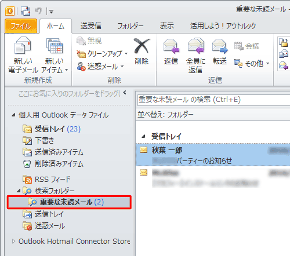Click the 会議 reply button
The image size is (290, 256).
click(246, 46)
